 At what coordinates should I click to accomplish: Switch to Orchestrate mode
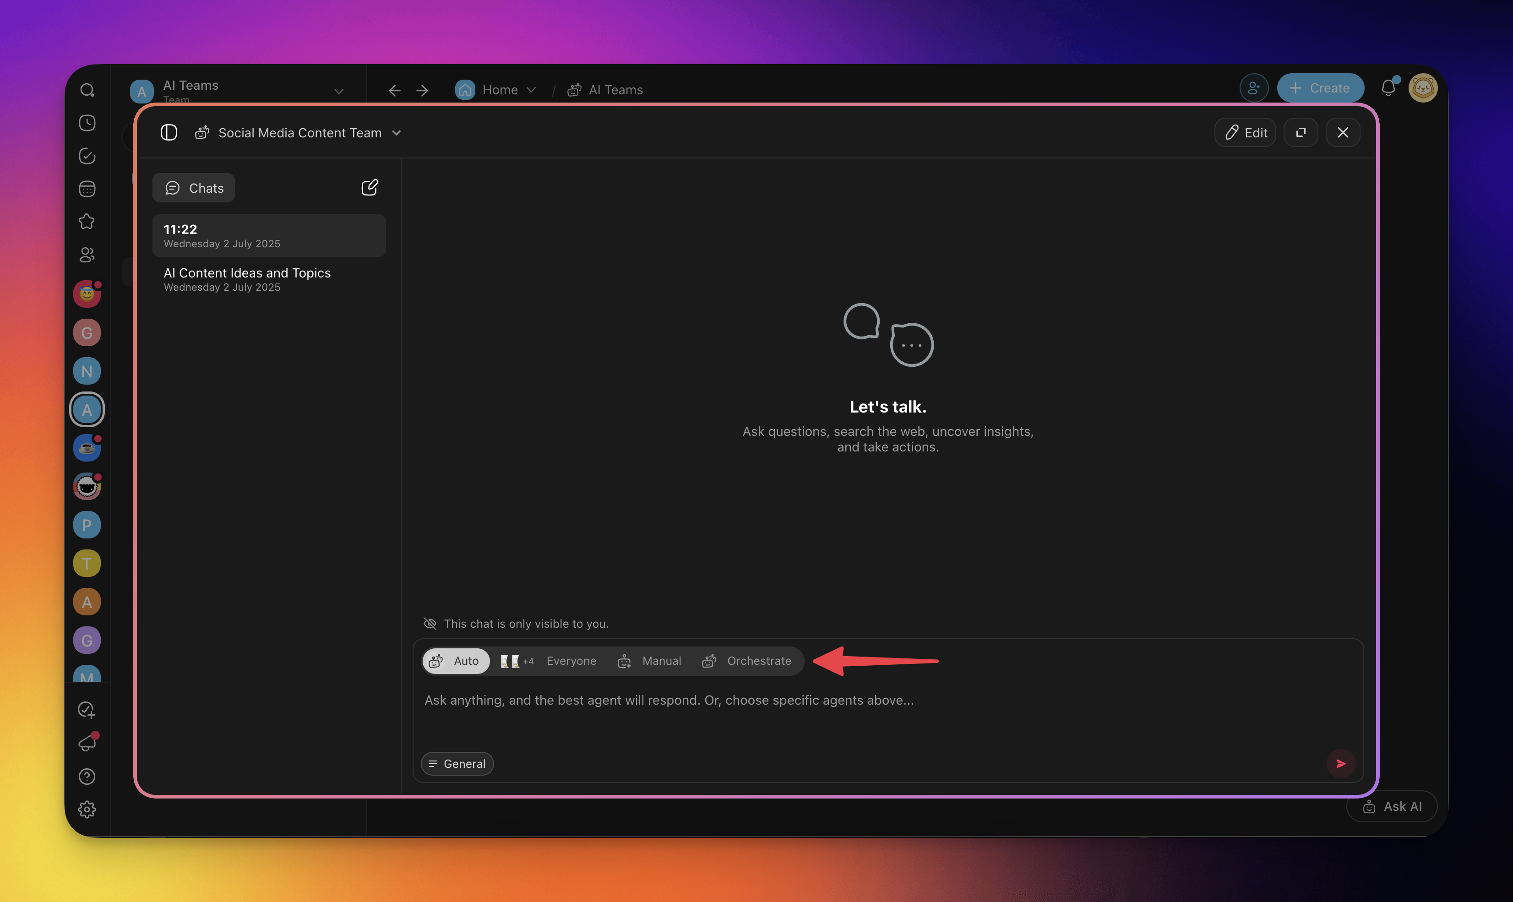coord(747,661)
